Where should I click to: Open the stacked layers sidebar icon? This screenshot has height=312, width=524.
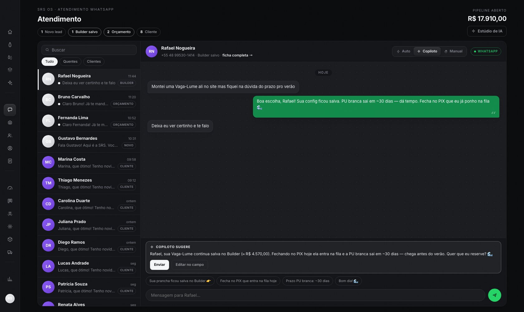pos(10,70)
